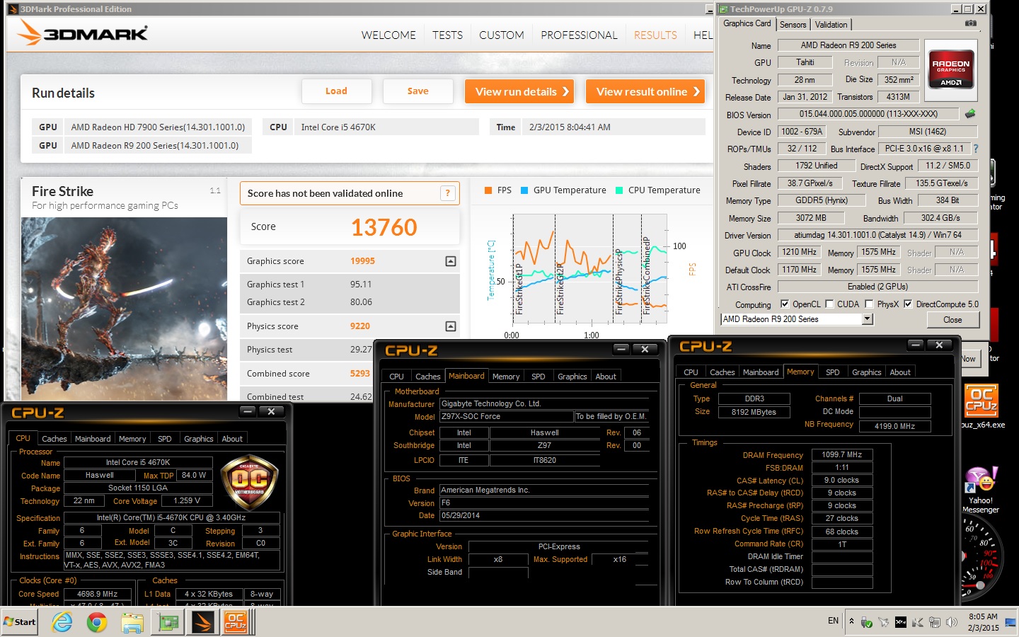Click the black XFX icon in the system tray
Screen dimensions: 1019x637
point(901,622)
